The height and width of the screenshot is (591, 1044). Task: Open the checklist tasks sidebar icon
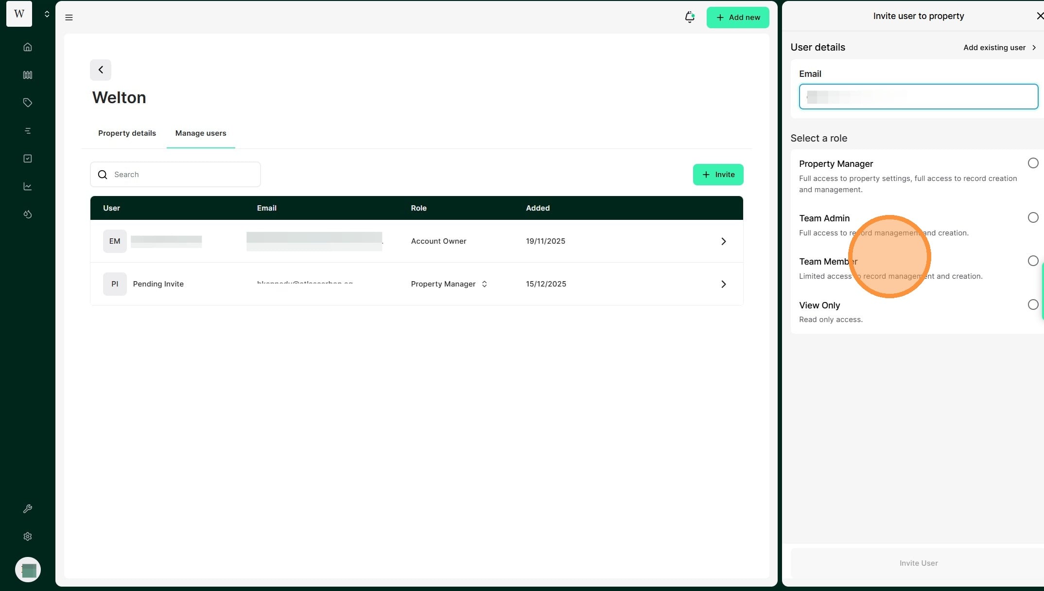coord(28,159)
